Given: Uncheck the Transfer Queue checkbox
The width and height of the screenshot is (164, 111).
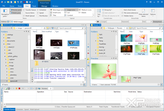Looking at the screenshot, I should coord(24,10).
